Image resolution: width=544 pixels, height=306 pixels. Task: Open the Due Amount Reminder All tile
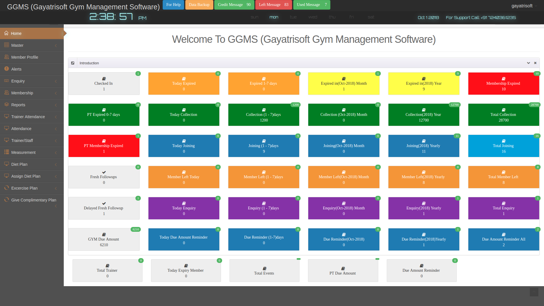tap(504, 239)
